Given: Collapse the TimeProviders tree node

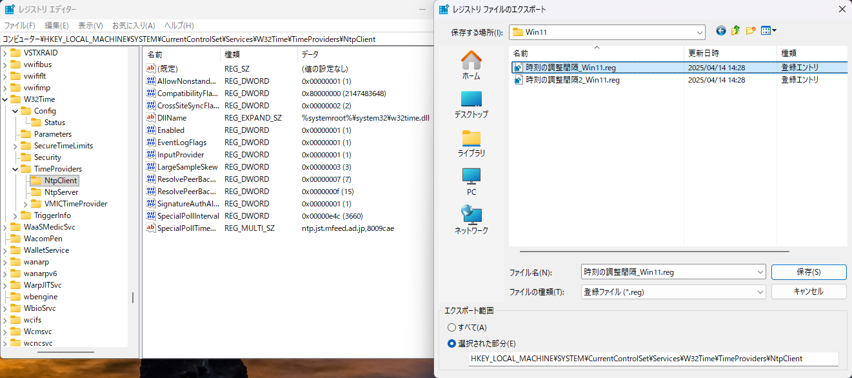Looking at the screenshot, I should tap(15, 169).
